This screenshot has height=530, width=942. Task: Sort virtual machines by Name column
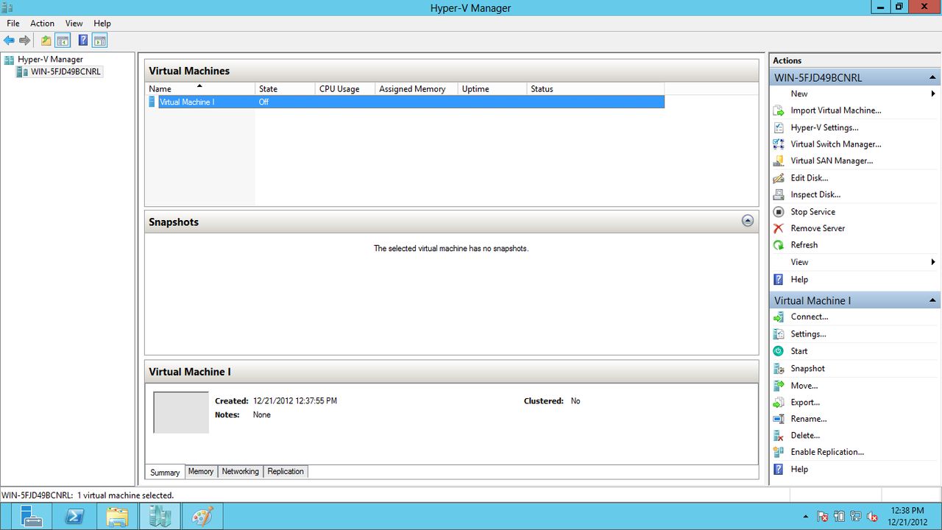point(199,89)
